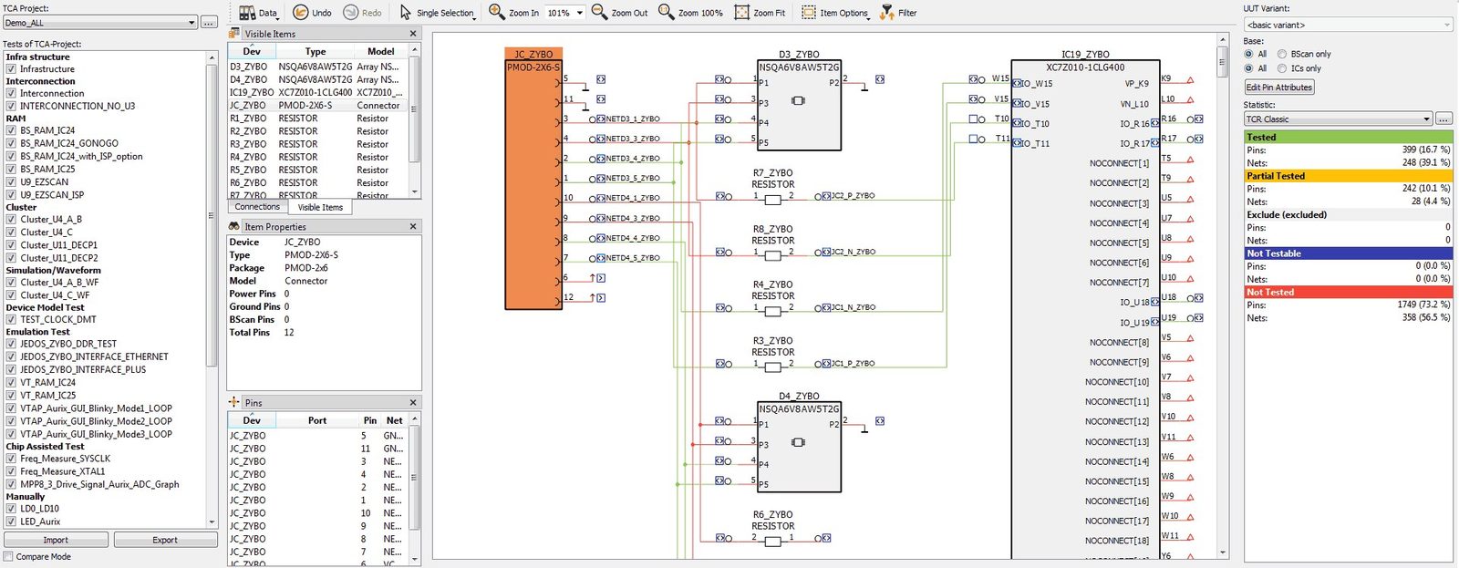Sort Visible Items by Dev column
Screen dimensions: 1459x568
(x=252, y=52)
